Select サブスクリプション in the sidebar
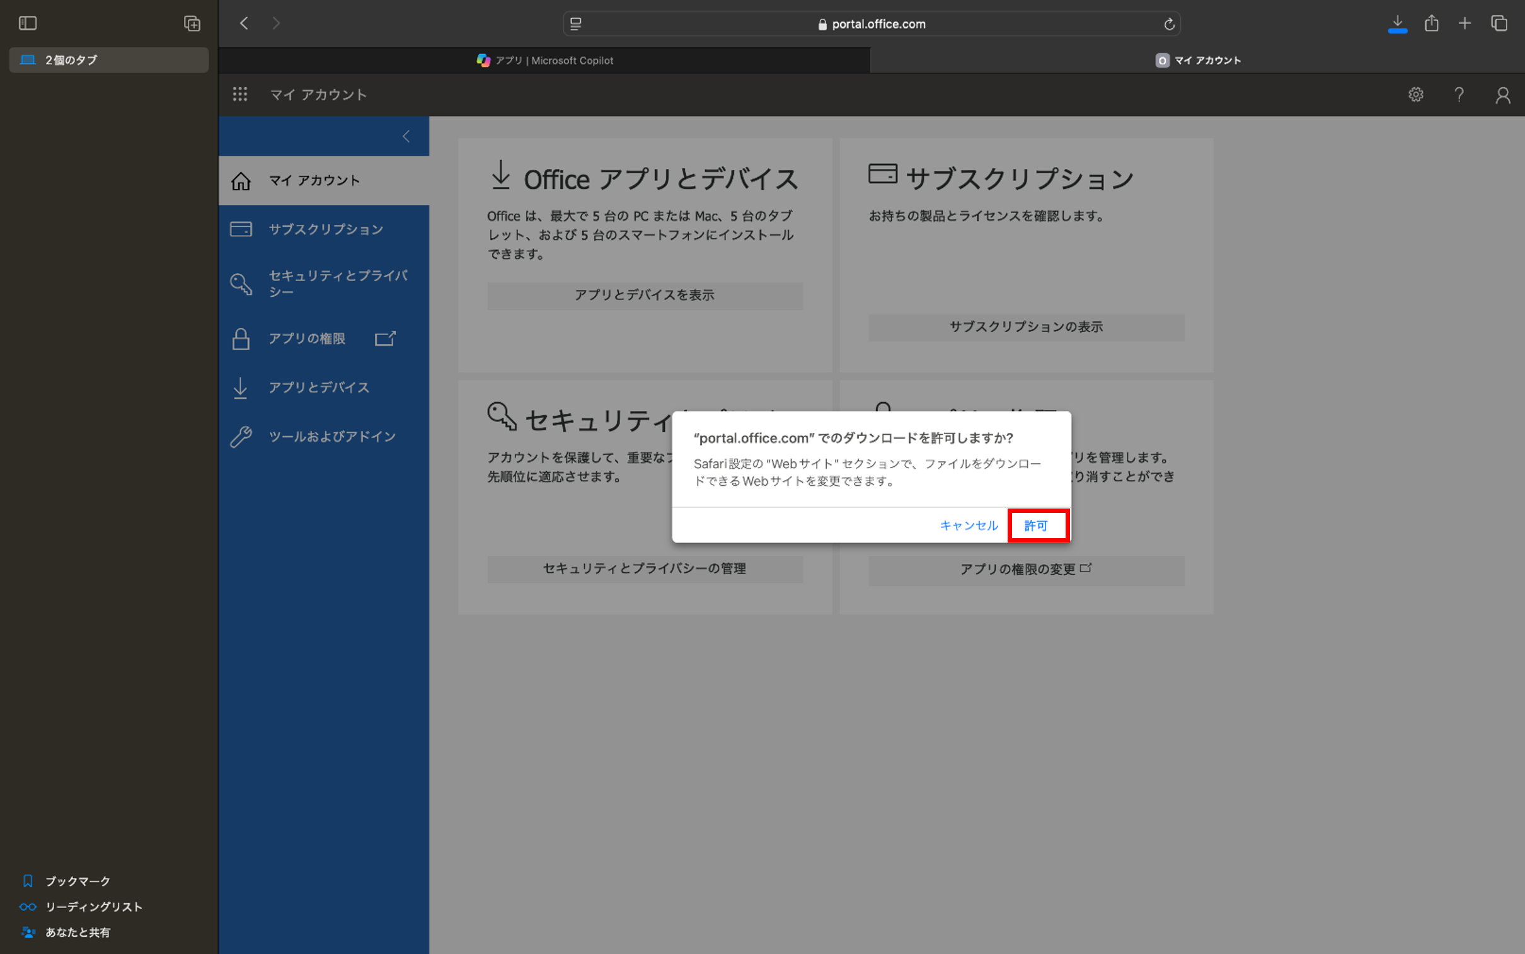The image size is (1525, 954). 324,229
